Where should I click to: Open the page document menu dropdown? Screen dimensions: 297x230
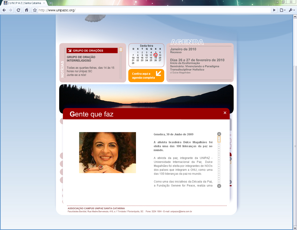(x=282, y=10)
